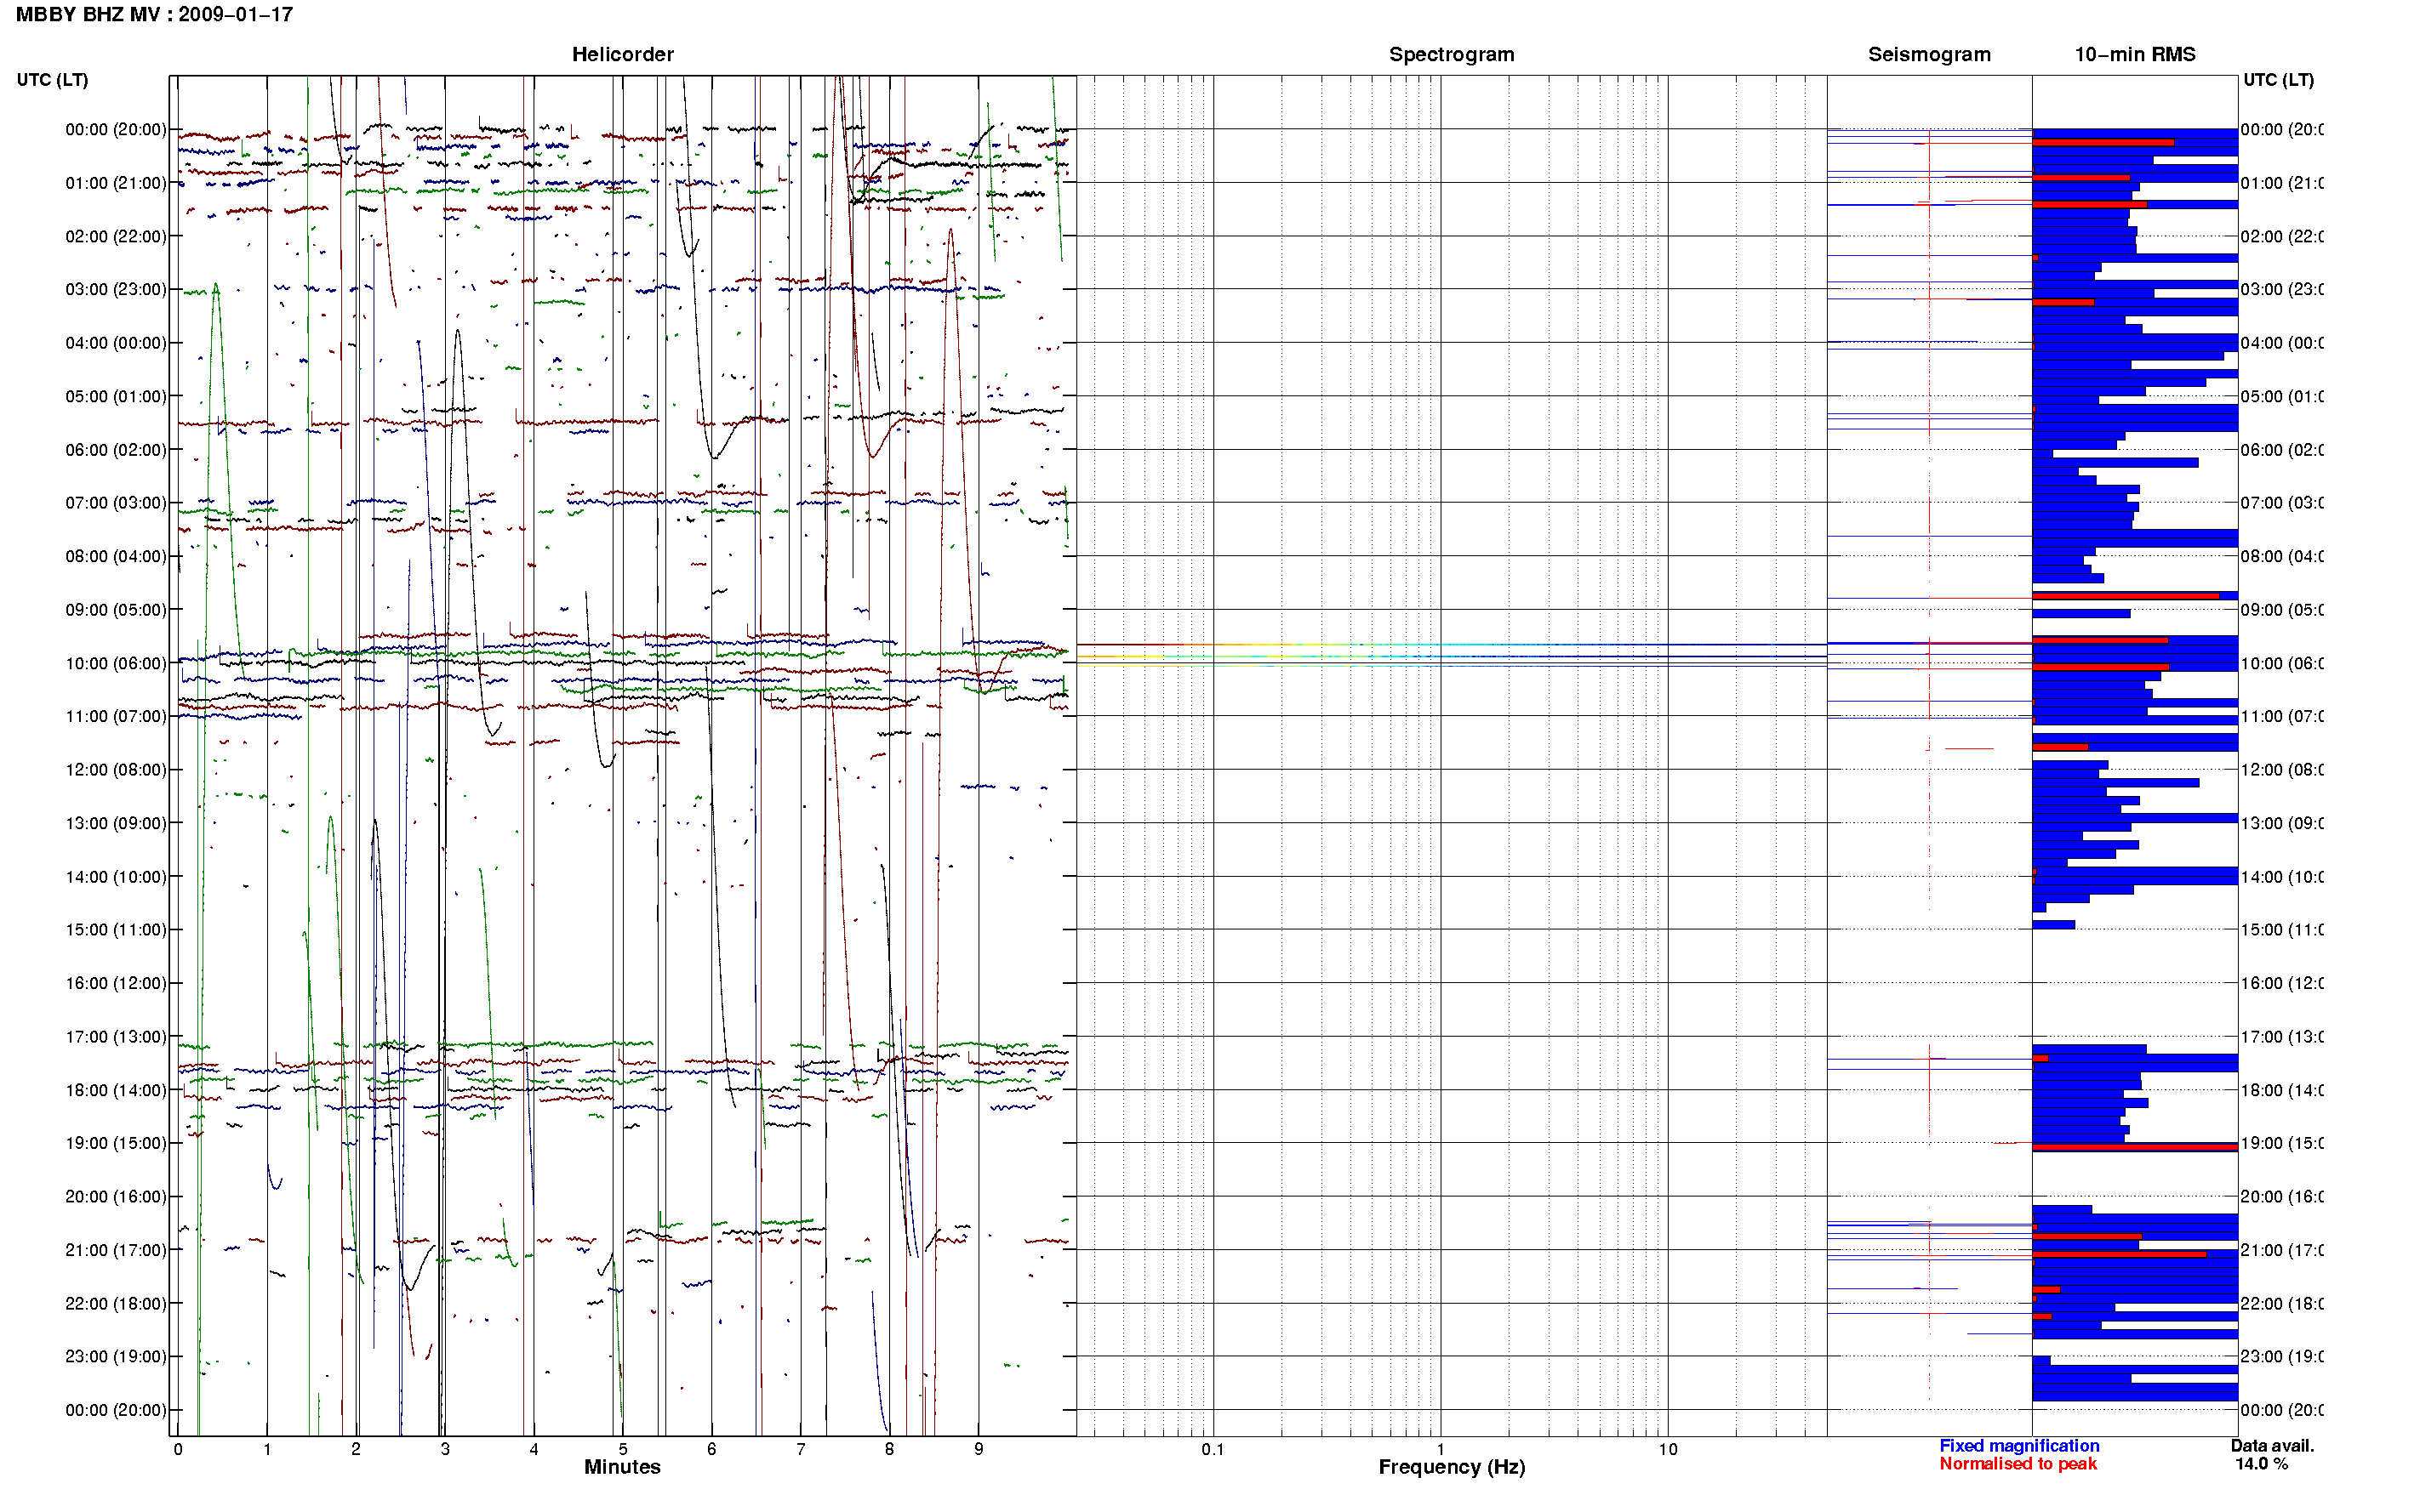
Task: Click the right 'UTC (LT)' axis label
Action: pos(2278,79)
